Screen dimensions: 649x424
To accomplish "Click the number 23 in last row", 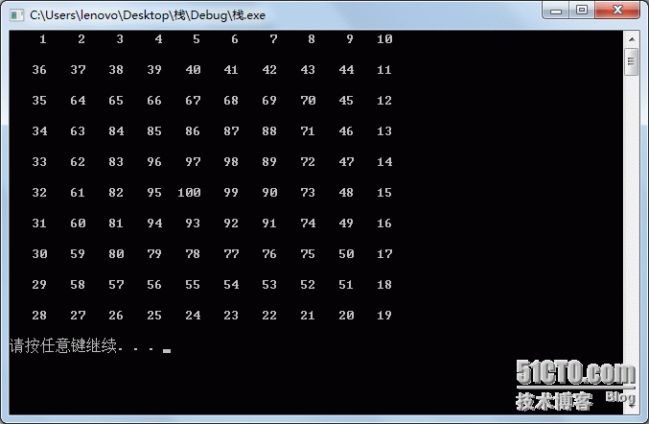I will (x=231, y=316).
